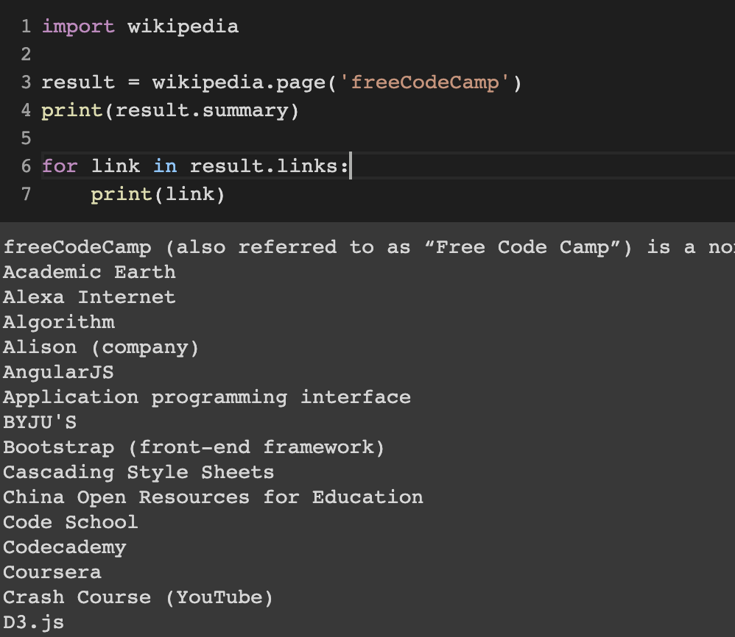Click 'AngularJS' in the output list

click(58, 372)
